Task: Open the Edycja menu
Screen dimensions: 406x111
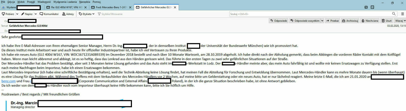Action: coord(11,2)
